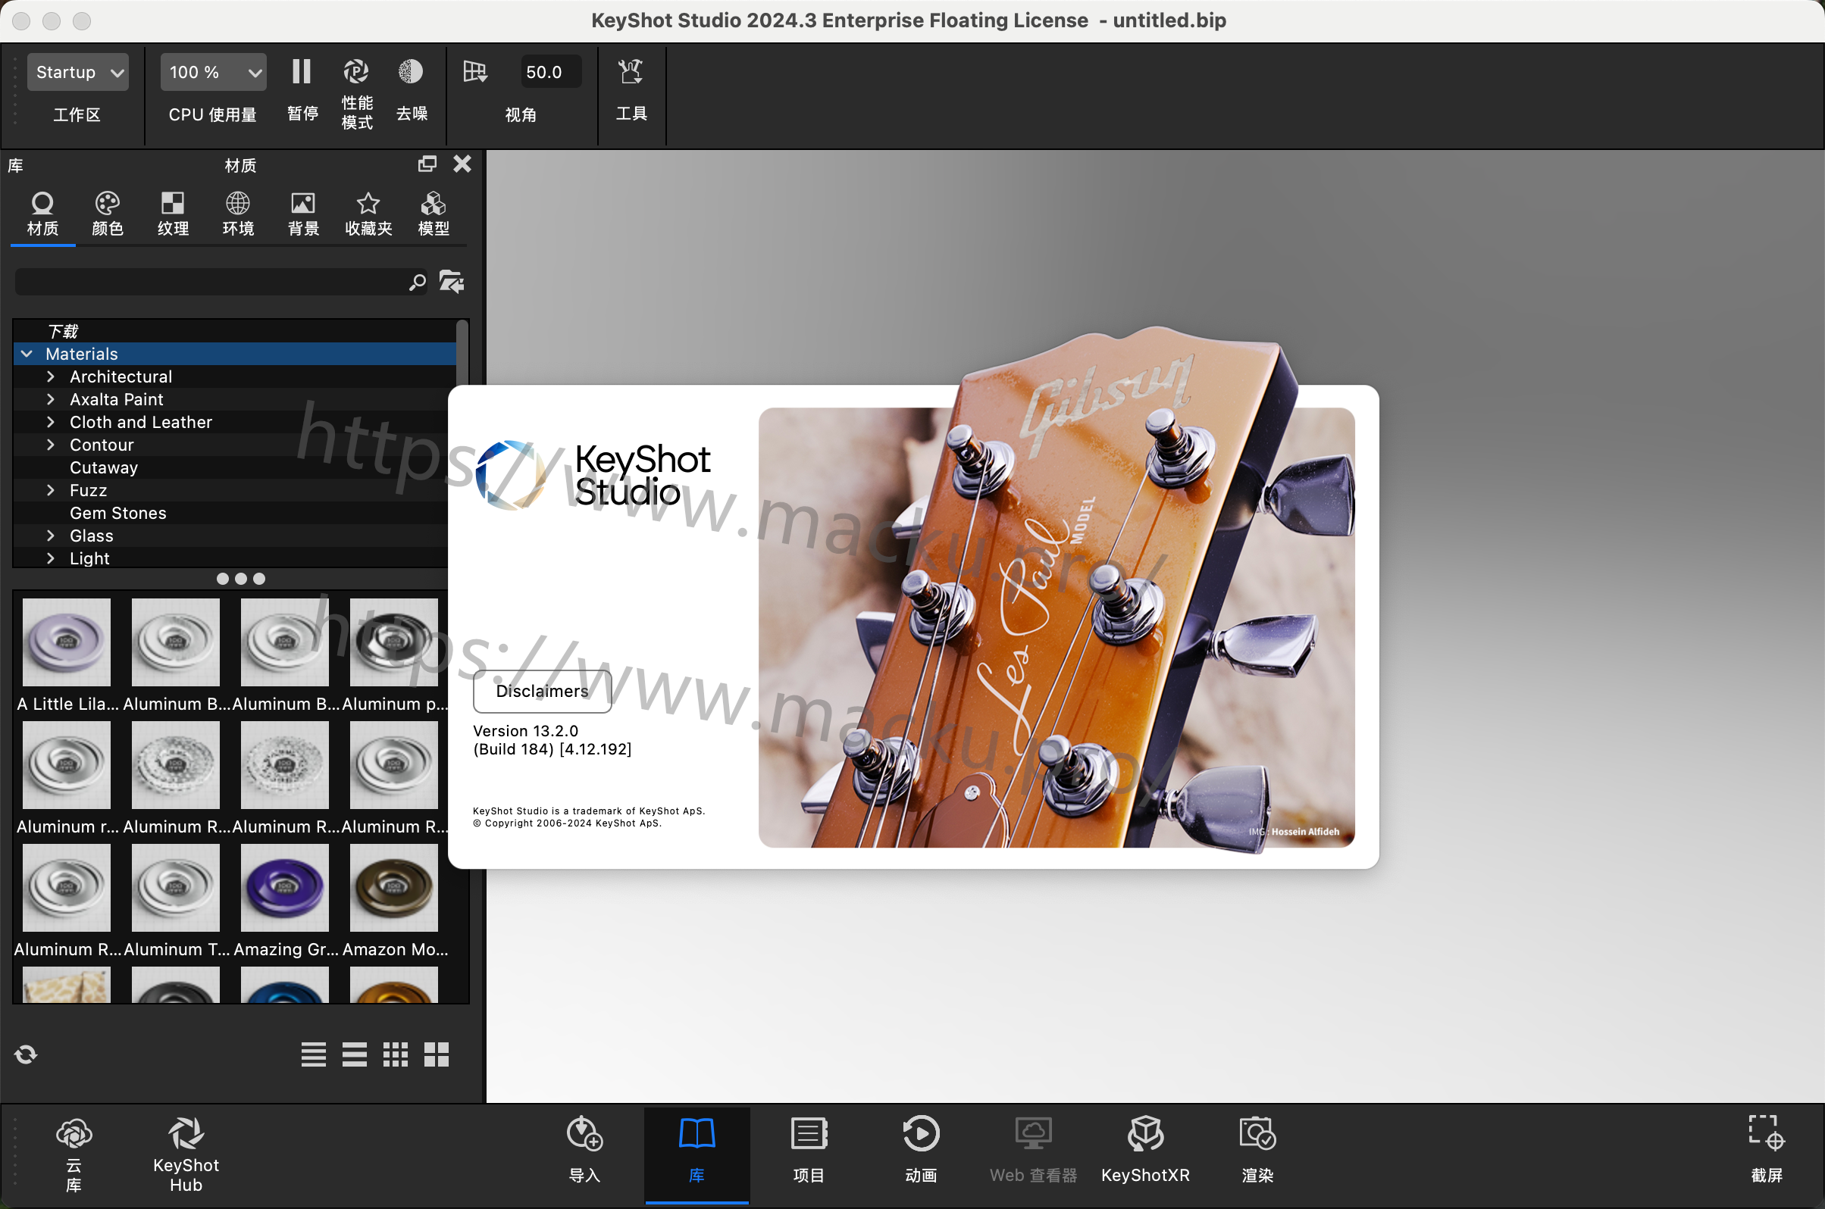Click the Render (渲染) icon
Image resolution: width=1825 pixels, height=1209 pixels.
(1257, 1134)
